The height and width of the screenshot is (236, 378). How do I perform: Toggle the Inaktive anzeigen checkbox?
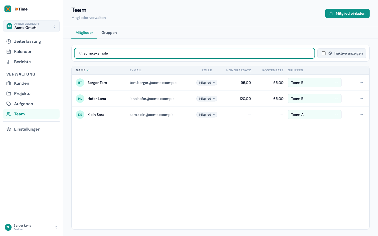click(x=324, y=53)
